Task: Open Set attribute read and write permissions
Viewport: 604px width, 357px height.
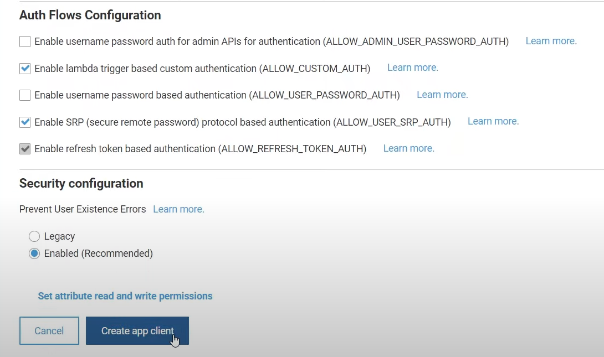Action: coord(125,296)
